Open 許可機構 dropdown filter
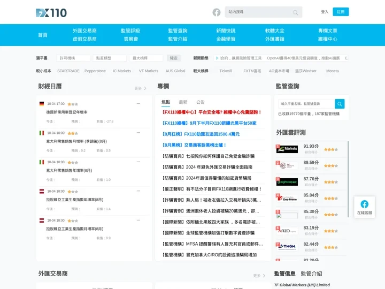The height and width of the screenshot is (289, 385). pyautogui.click(x=73, y=58)
